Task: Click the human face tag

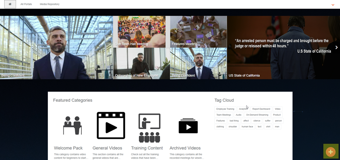Action: point(247,127)
